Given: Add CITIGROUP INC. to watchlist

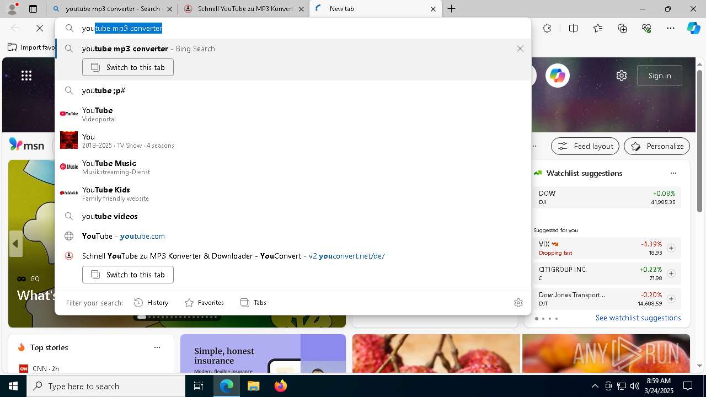Looking at the screenshot, I should pos(671,273).
